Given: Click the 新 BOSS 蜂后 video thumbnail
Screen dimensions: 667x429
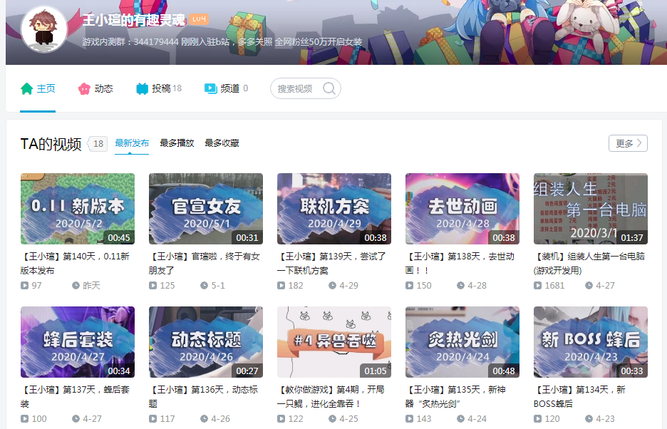Looking at the screenshot, I should click(x=590, y=343).
